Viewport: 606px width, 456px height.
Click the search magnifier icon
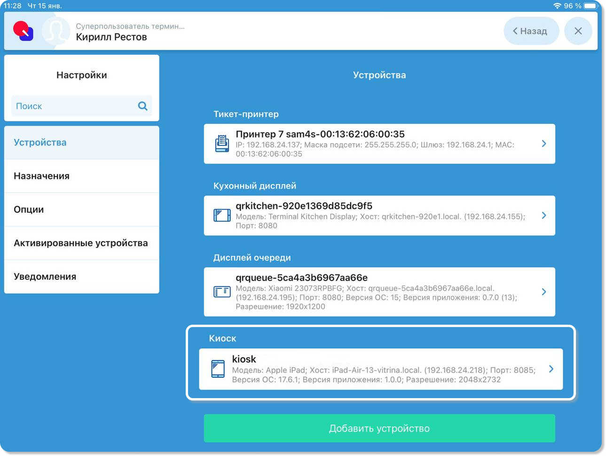coord(142,106)
